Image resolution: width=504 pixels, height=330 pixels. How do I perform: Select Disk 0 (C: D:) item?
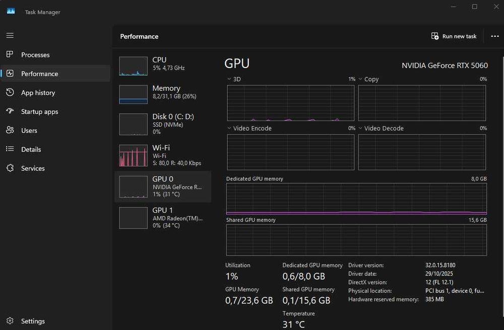[163, 124]
